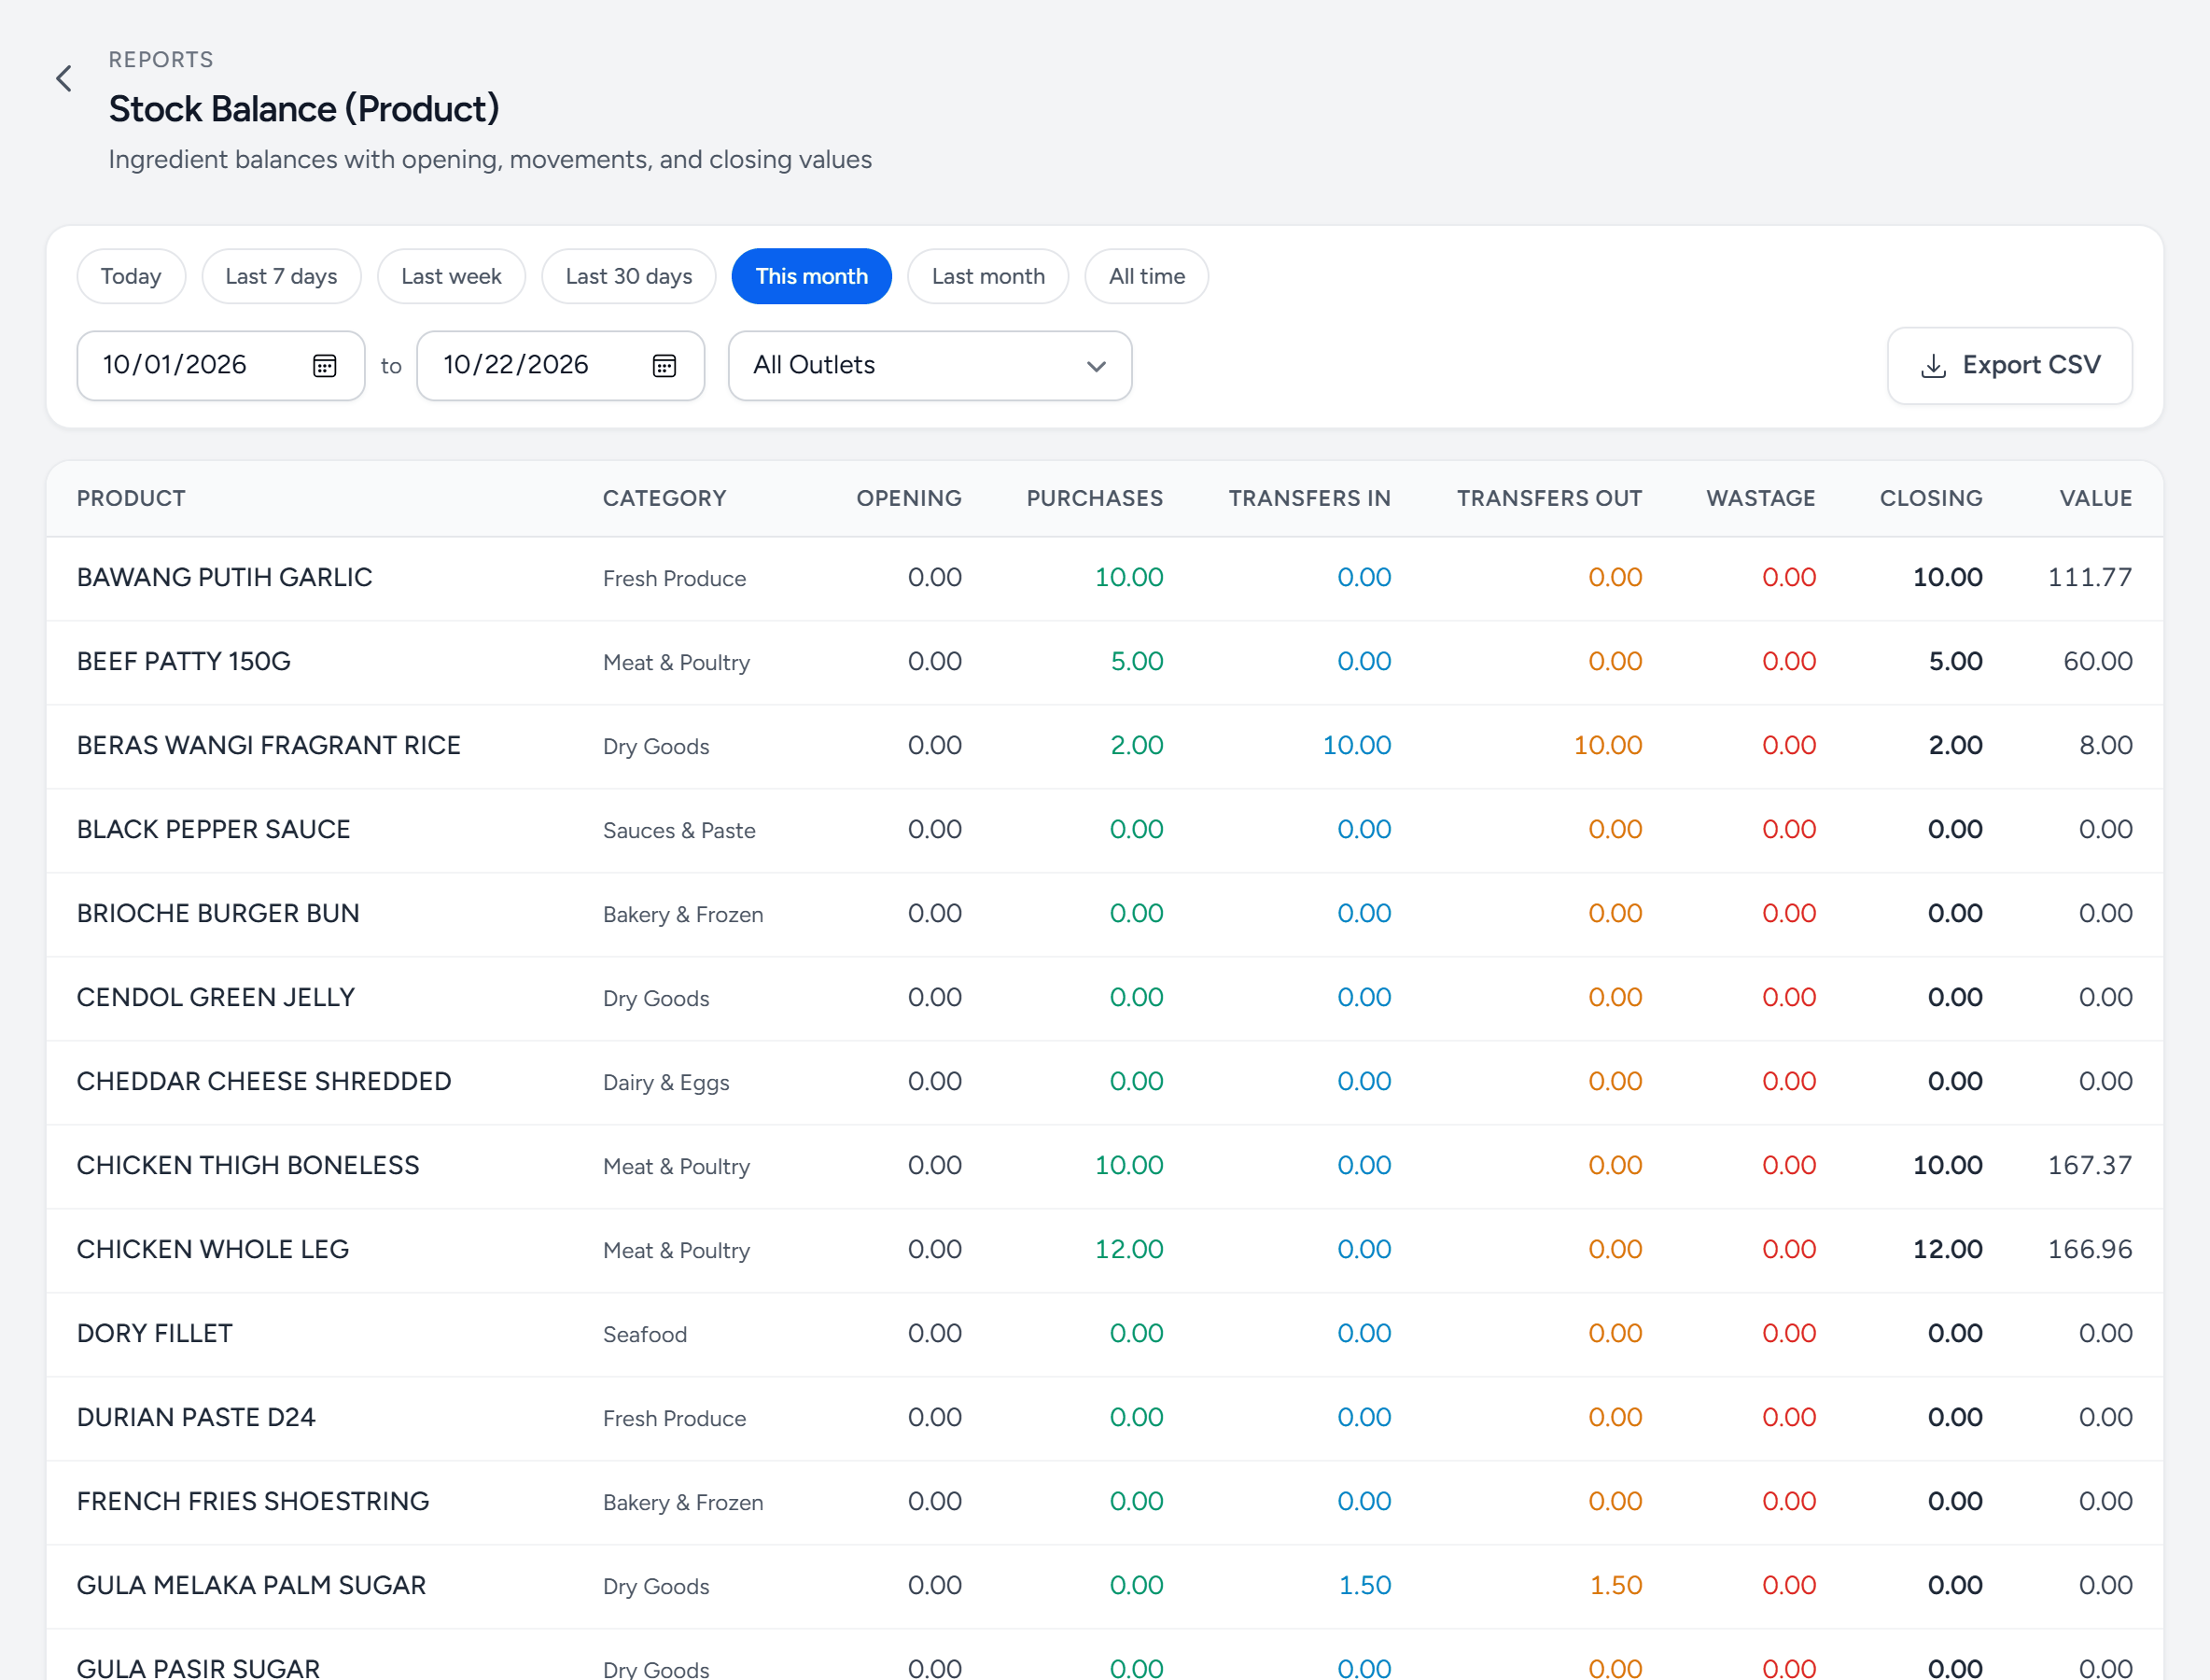Click 12.00 purchases for Chicken Whole Leg

[x=1129, y=1250]
